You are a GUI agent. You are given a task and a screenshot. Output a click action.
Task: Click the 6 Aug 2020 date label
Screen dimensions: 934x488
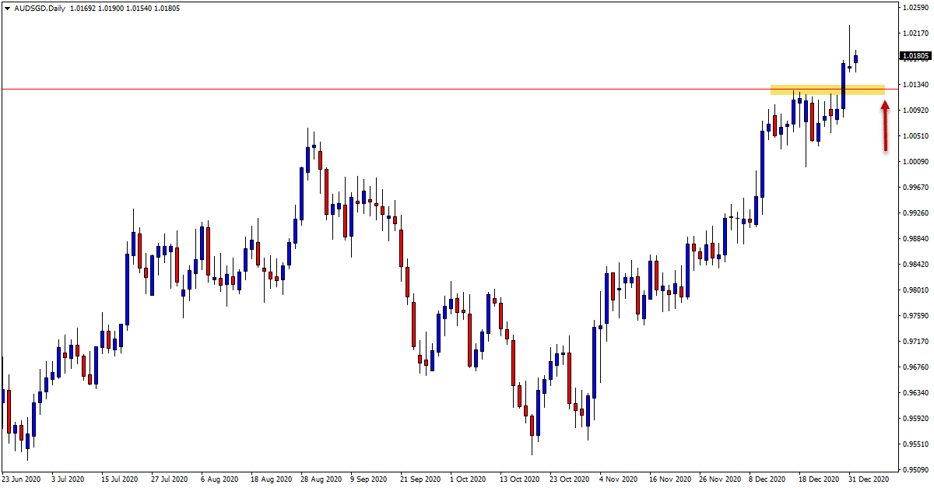219,479
